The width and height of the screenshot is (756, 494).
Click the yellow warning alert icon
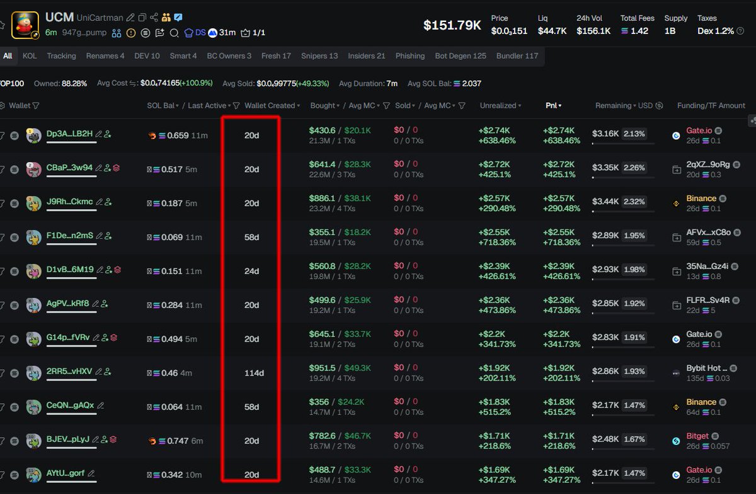[131, 33]
